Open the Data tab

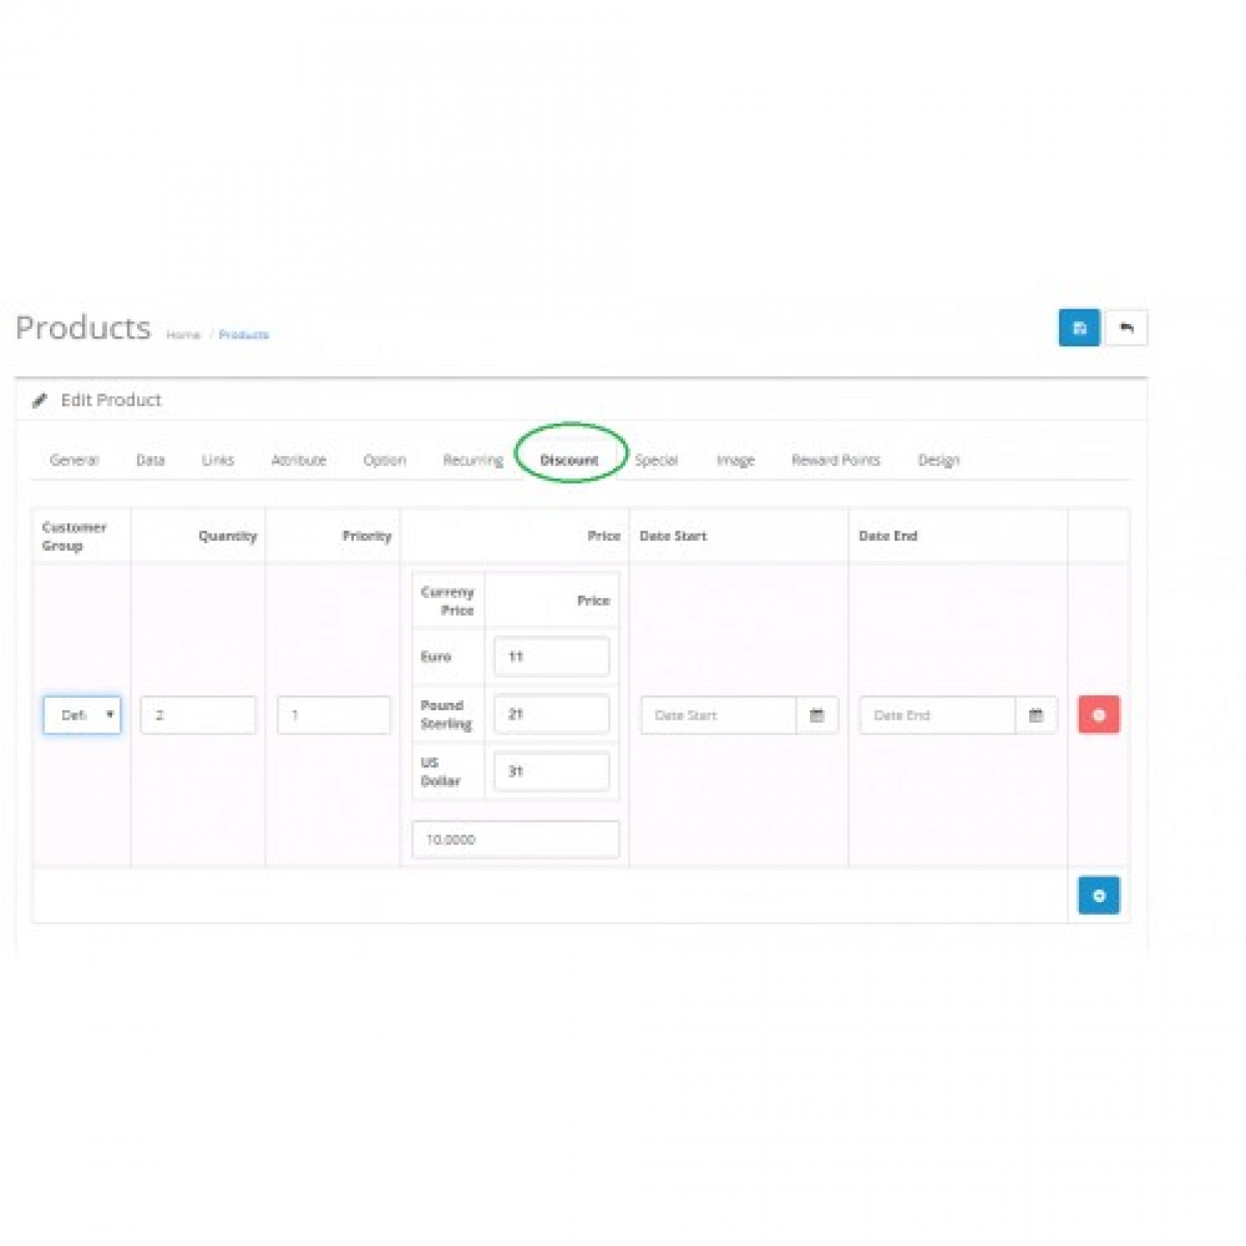(x=150, y=460)
